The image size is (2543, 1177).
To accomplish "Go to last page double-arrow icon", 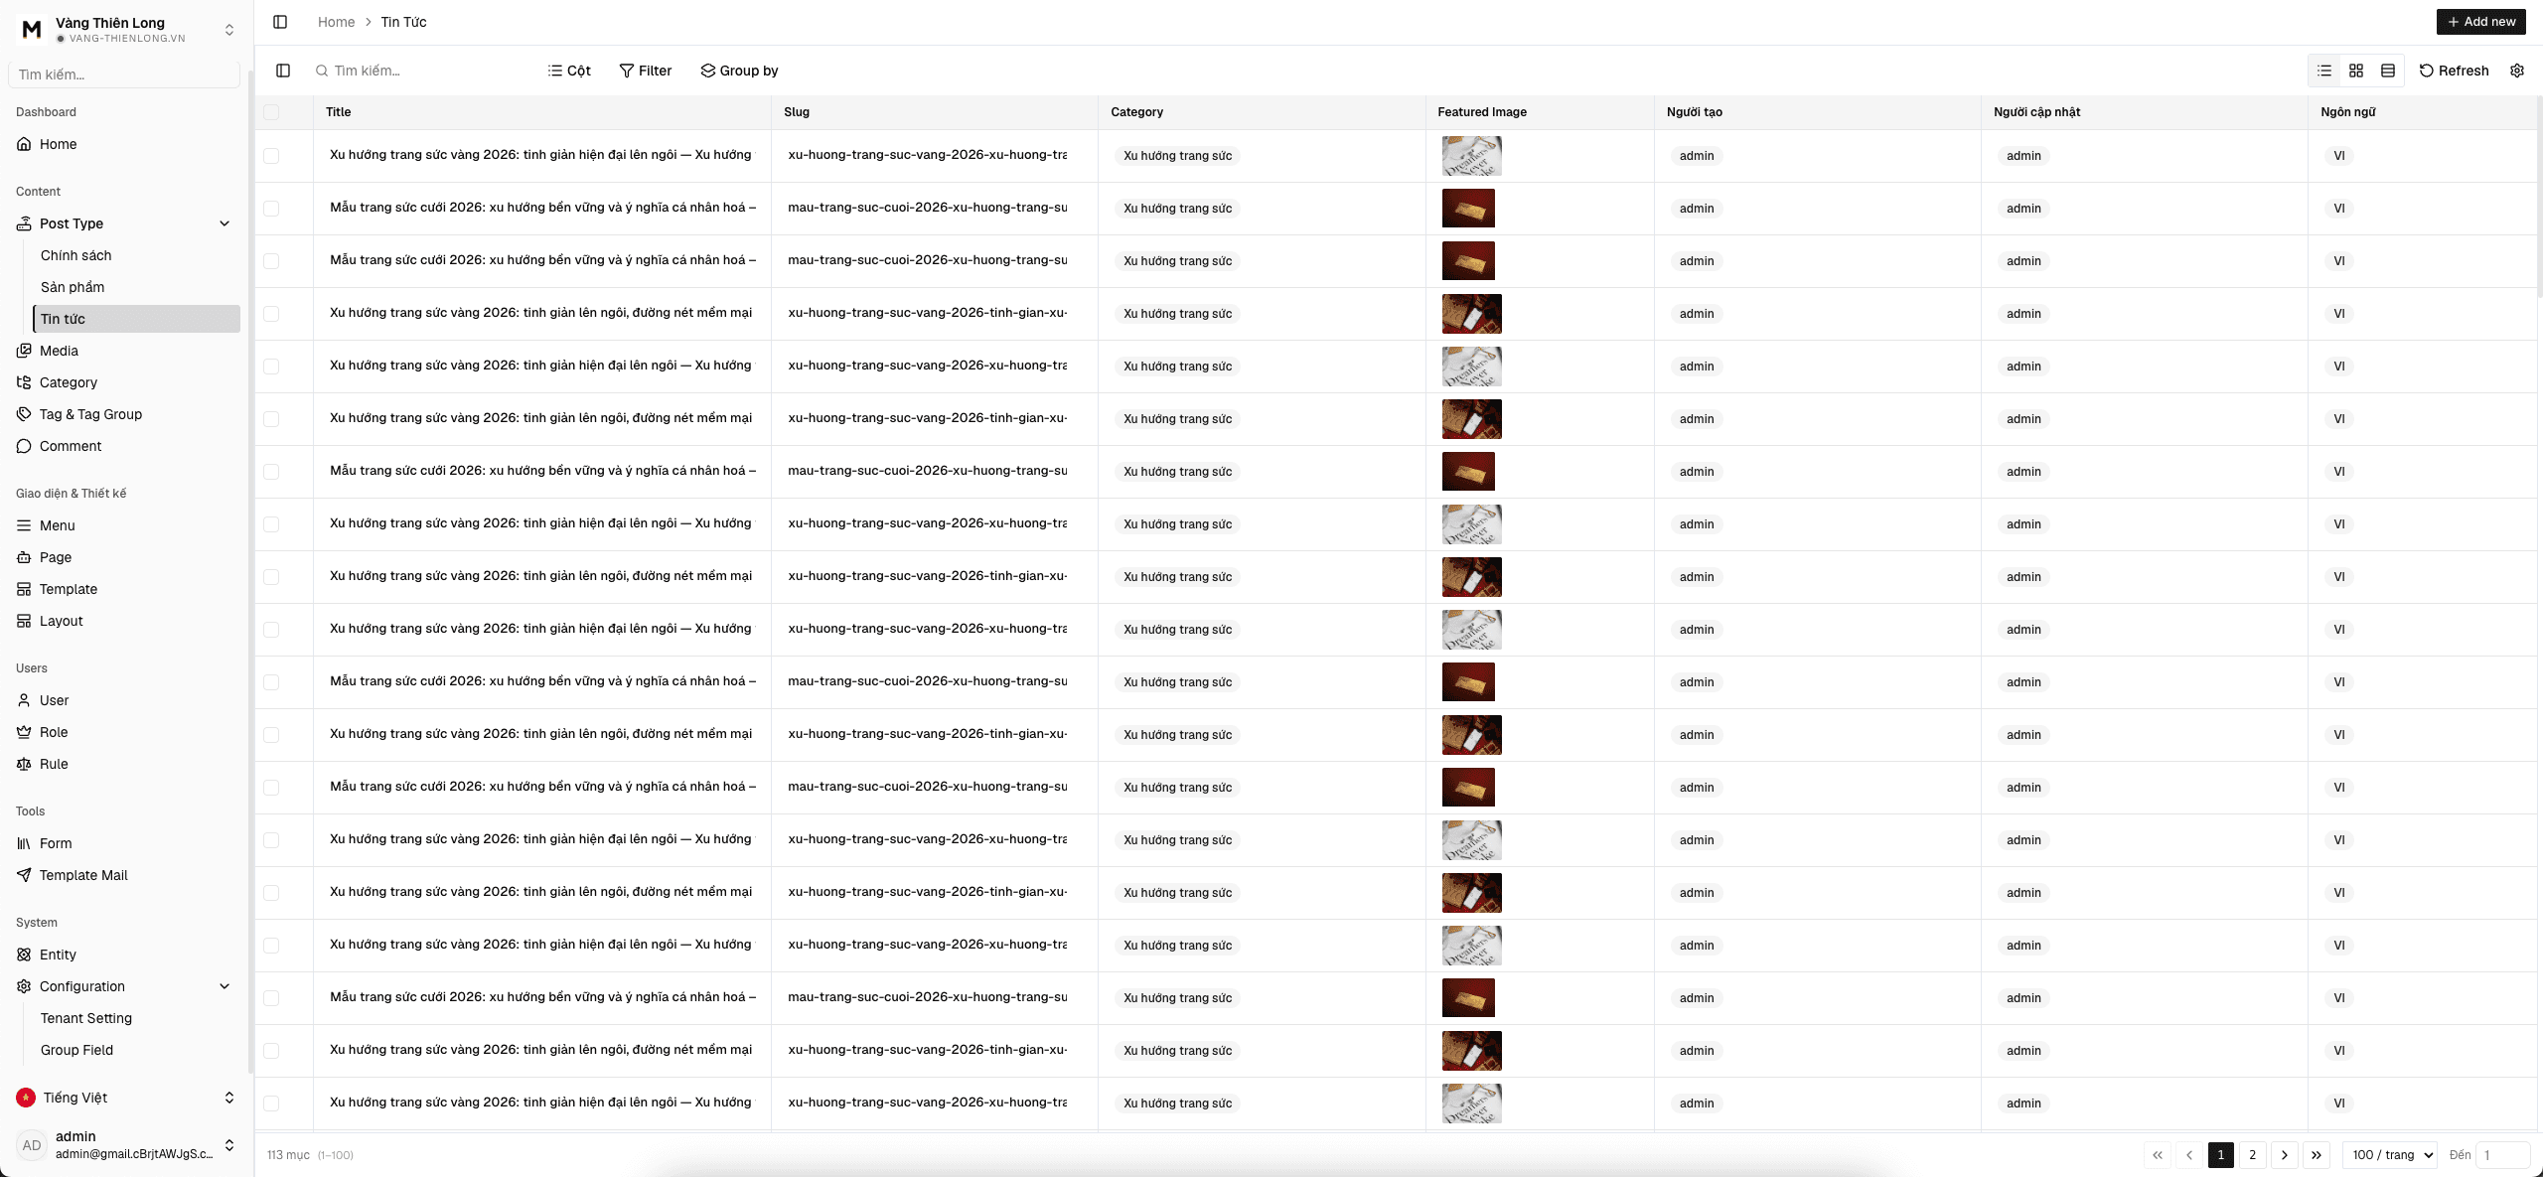I will point(2317,1155).
